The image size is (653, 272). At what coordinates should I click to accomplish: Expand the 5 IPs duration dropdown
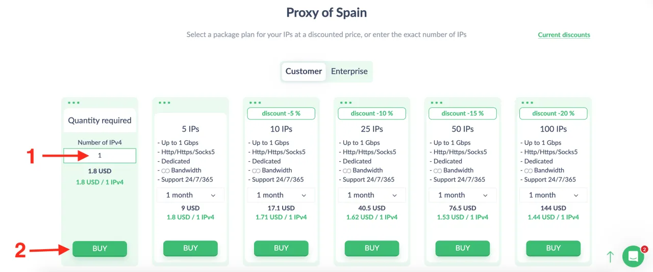[x=190, y=195]
